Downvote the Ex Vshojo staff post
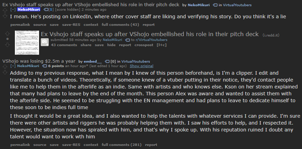302x149 pixels. point(7,44)
